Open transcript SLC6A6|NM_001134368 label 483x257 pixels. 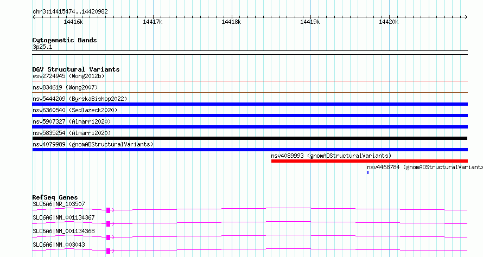63,231
